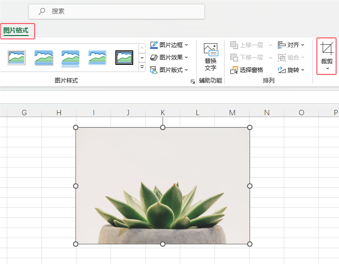This screenshot has width=339, height=264.
Task: Open the 图片样式 dialog launcher
Action: pyautogui.click(x=193, y=82)
